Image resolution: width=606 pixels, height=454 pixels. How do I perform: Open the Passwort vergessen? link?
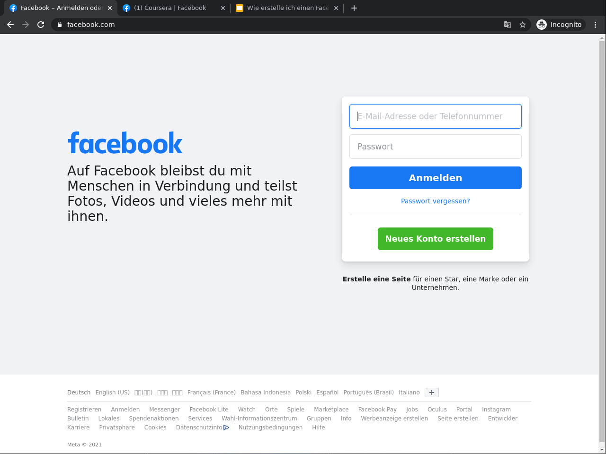coord(436,201)
